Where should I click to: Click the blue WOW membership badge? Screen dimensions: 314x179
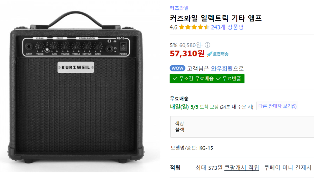(x=177, y=68)
